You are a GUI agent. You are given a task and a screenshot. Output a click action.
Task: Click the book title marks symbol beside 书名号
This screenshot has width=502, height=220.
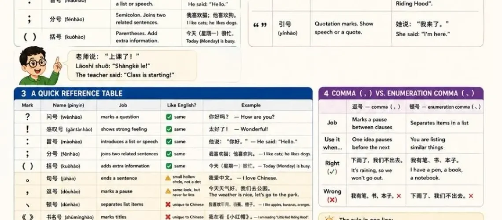28,217
